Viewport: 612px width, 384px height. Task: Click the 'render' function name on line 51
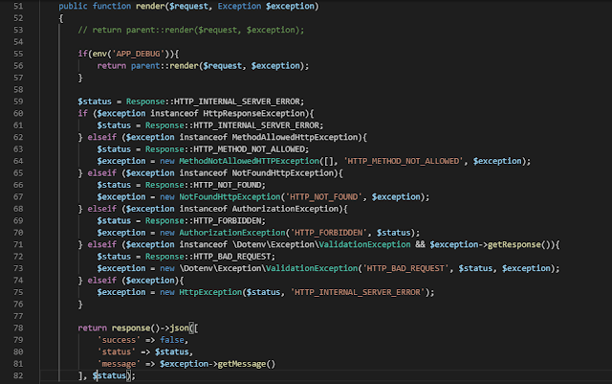[x=150, y=7]
